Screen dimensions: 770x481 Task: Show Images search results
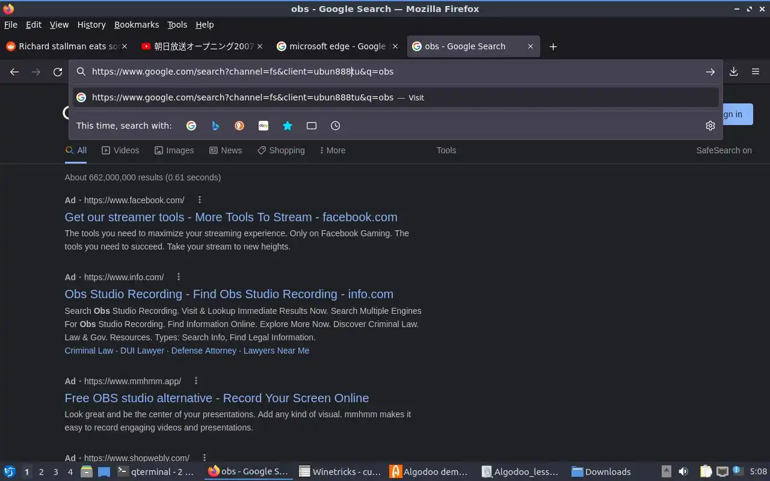pos(174,150)
